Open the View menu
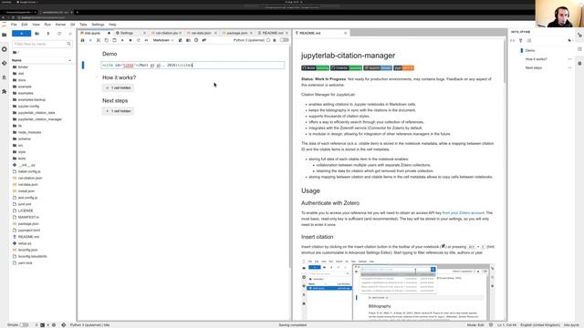 pos(36,25)
